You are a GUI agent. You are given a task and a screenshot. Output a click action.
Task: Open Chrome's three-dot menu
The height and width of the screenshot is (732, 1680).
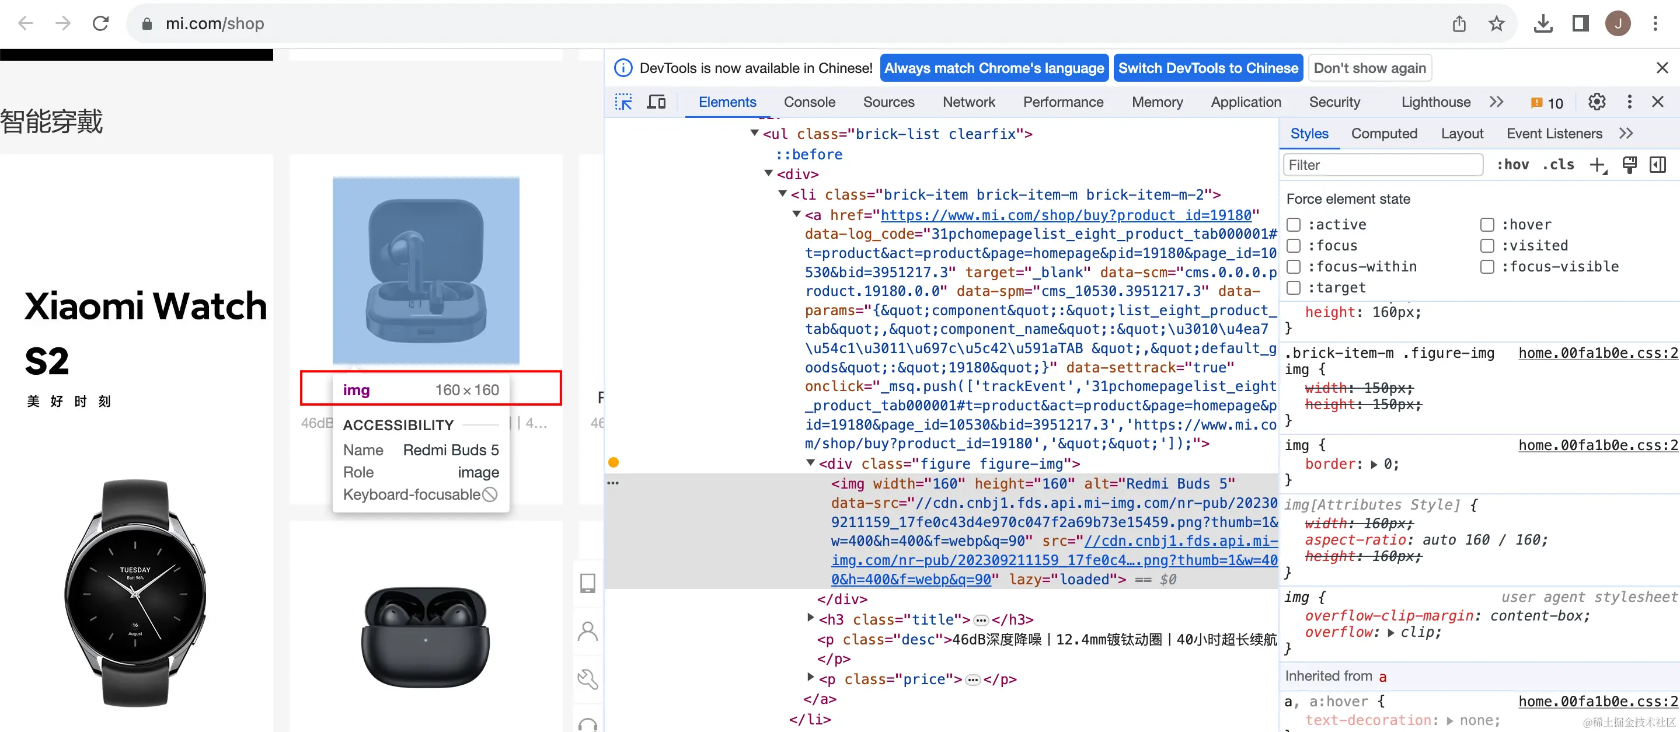pyautogui.click(x=1655, y=24)
